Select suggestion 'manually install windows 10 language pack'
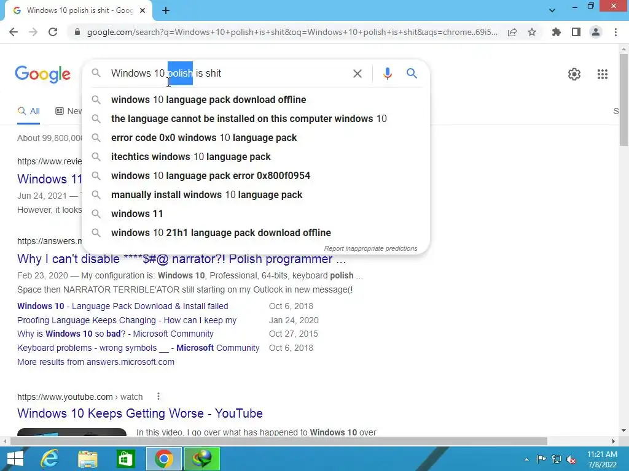Viewport: 629px width, 471px height. point(256,194)
